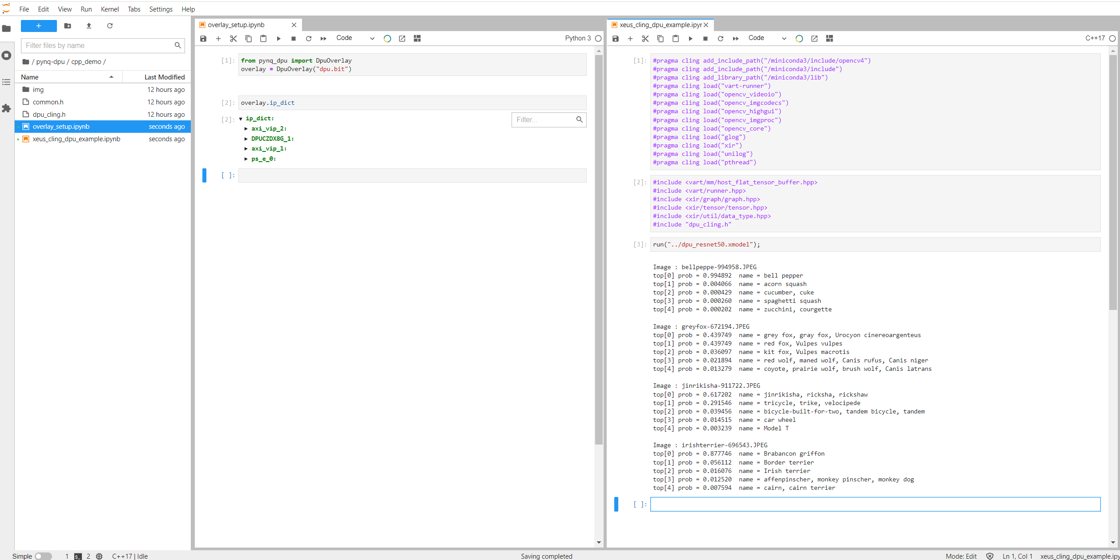Open the File Browser sidebar icon

click(7, 29)
